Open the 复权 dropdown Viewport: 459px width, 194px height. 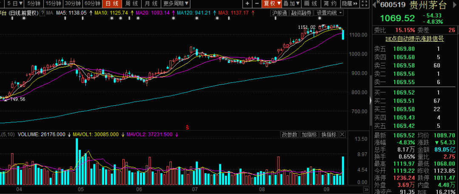pyautogui.click(x=272, y=3)
